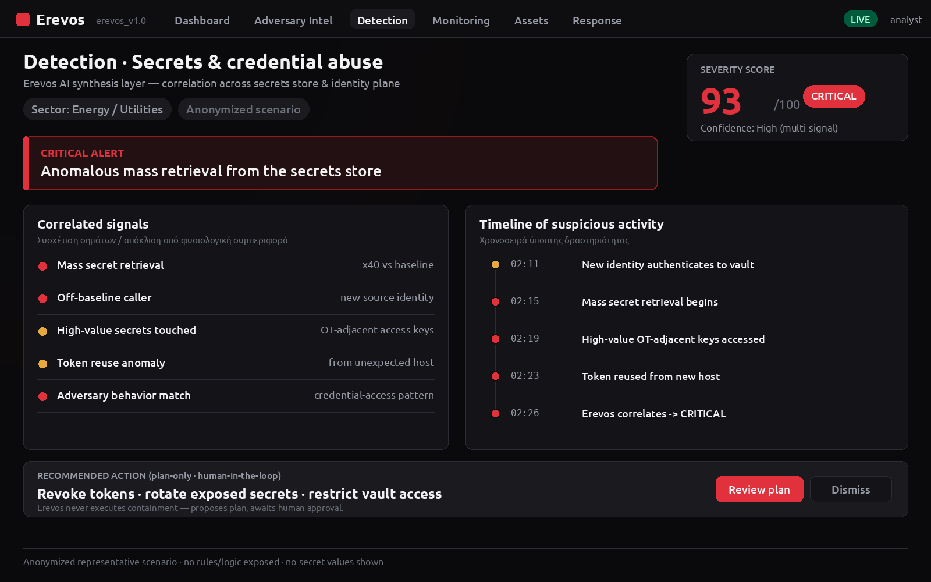Select the Off-baseline caller signal
The height and width of the screenshot is (582, 931).
[x=236, y=298]
